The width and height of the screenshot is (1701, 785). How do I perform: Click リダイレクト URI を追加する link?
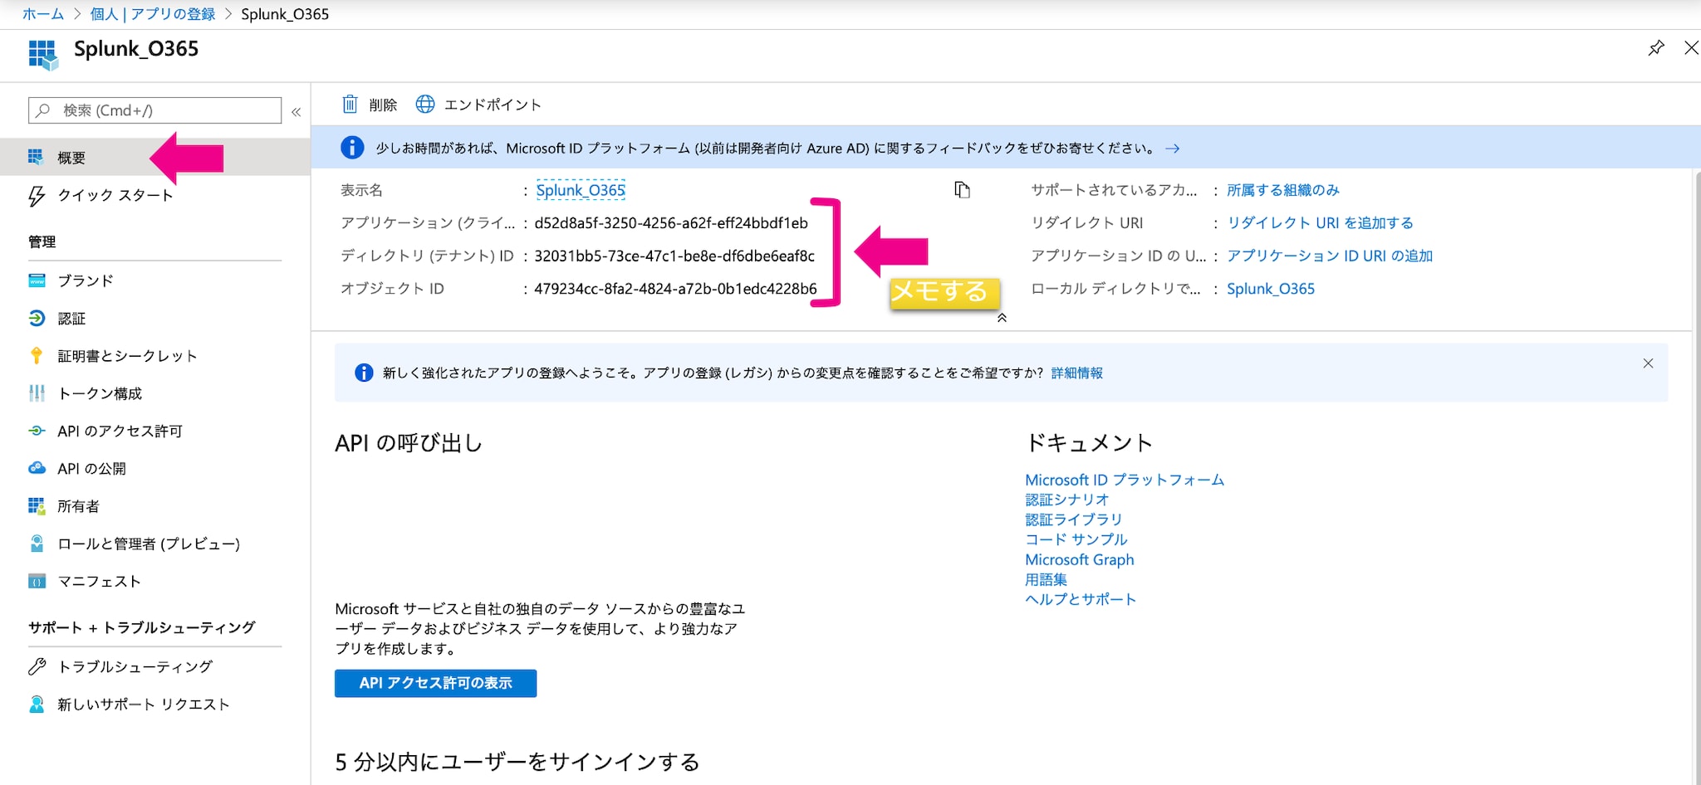click(x=1321, y=222)
